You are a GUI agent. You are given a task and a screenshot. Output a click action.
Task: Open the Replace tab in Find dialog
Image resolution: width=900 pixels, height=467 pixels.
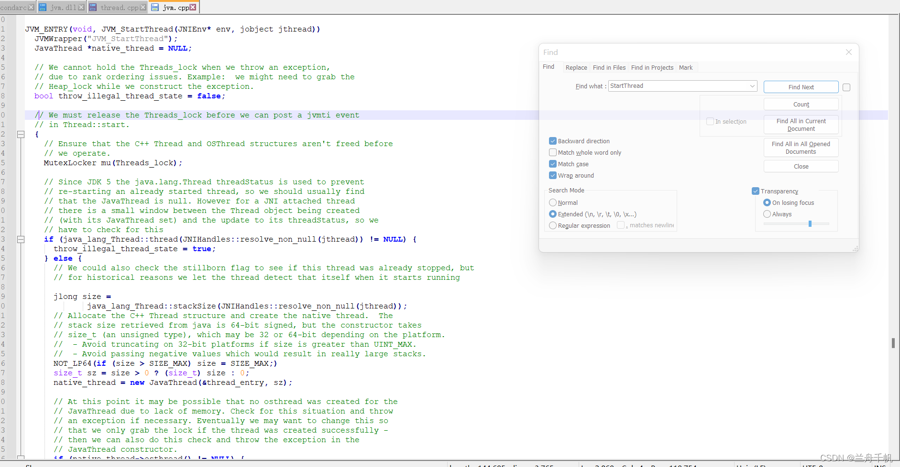tap(576, 67)
